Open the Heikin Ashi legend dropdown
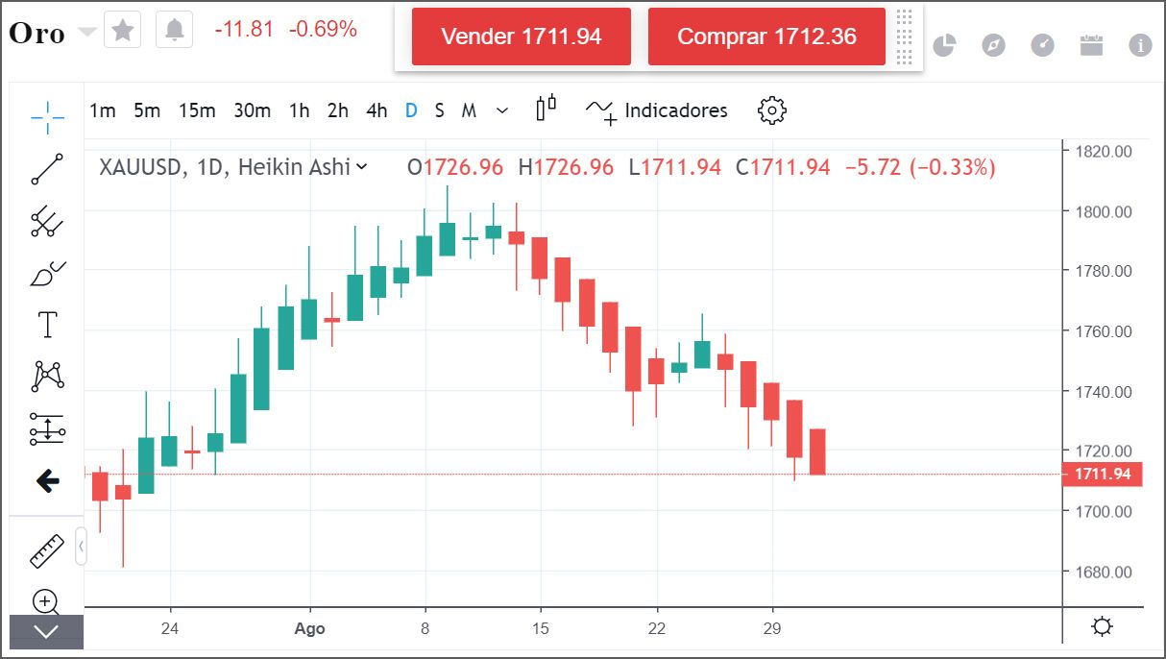This screenshot has width=1166, height=659. tap(361, 167)
